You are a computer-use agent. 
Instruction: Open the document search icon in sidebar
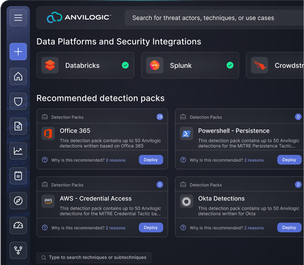(18, 126)
